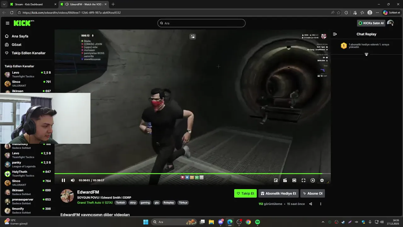Open panky League of Legends channel
403x227 pixels.
tap(27, 164)
